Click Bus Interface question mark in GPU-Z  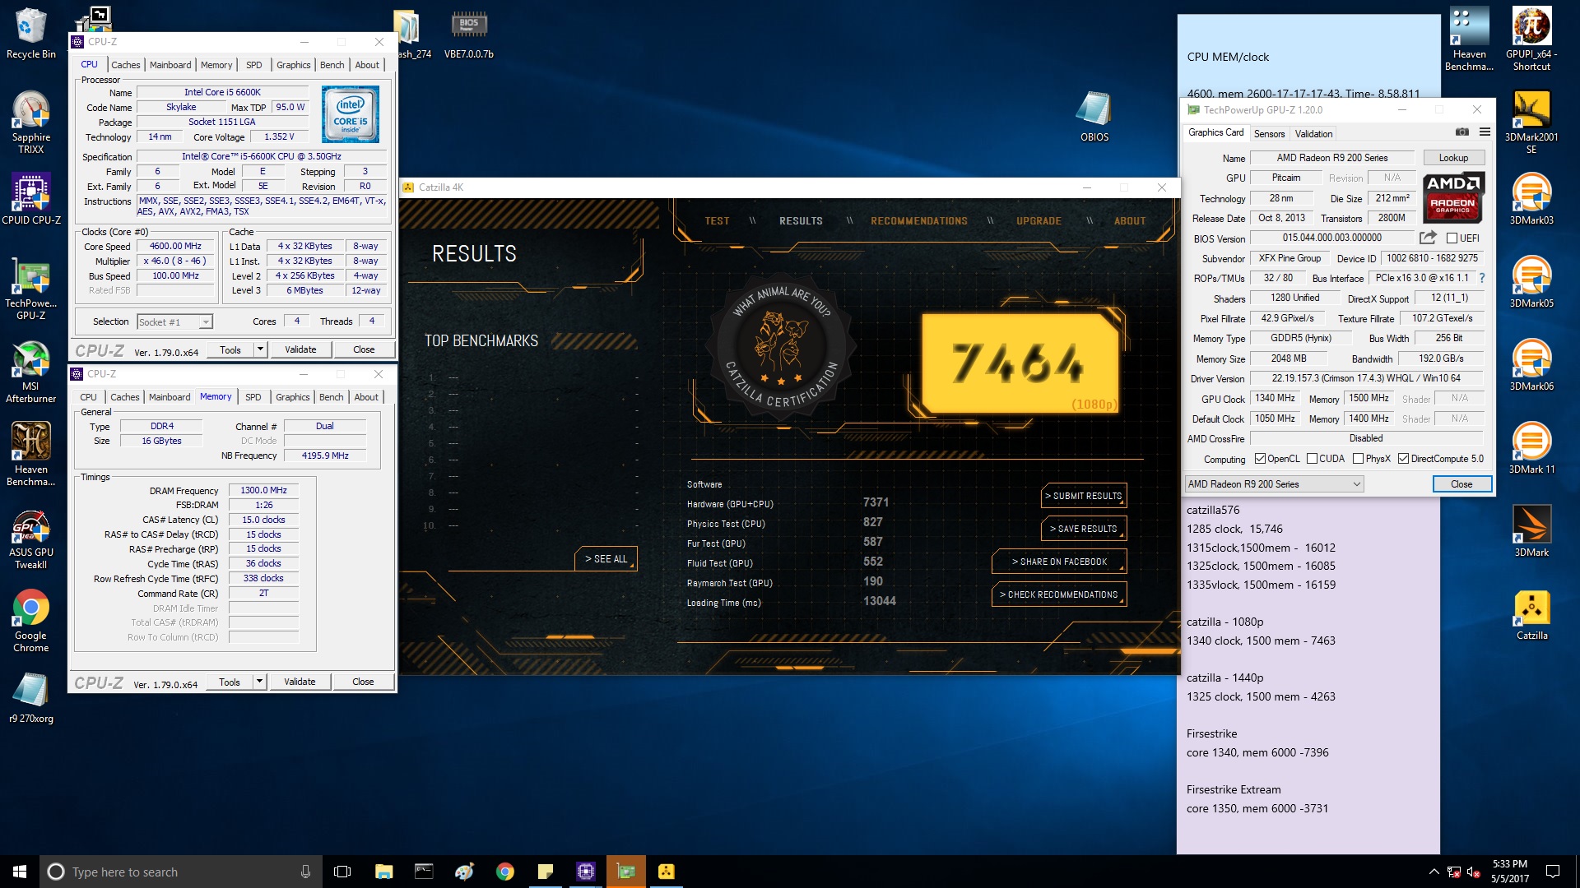click(x=1482, y=278)
